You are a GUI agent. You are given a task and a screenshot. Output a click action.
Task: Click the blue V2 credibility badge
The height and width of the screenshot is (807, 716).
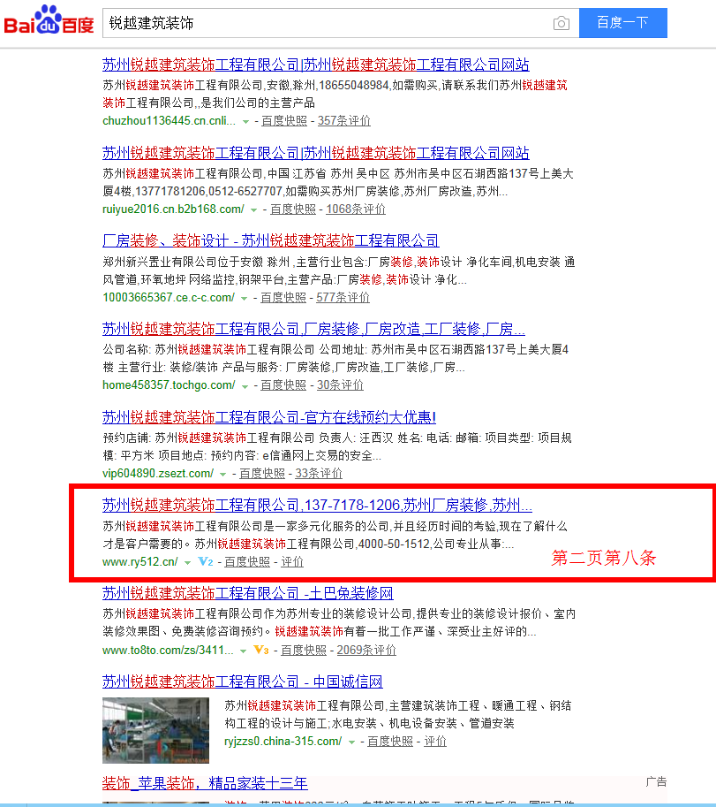[206, 561]
